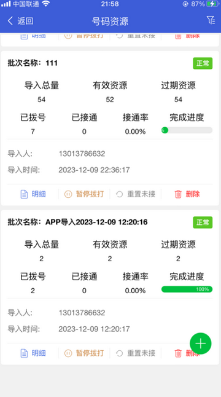Click batch name APP导入2023-12-09 12:20:16
This screenshot has height=397, width=221.
point(96,222)
